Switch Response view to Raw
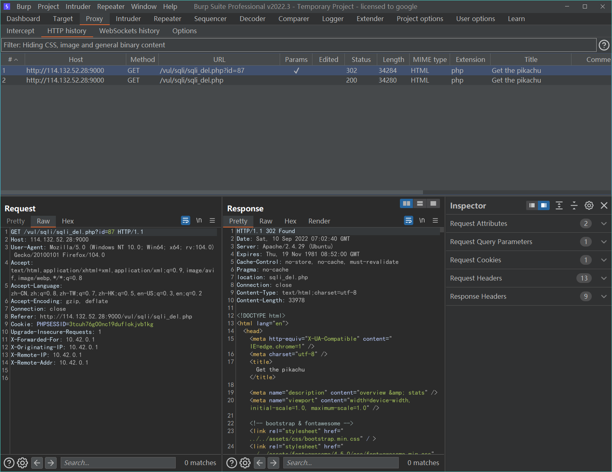 click(x=266, y=221)
